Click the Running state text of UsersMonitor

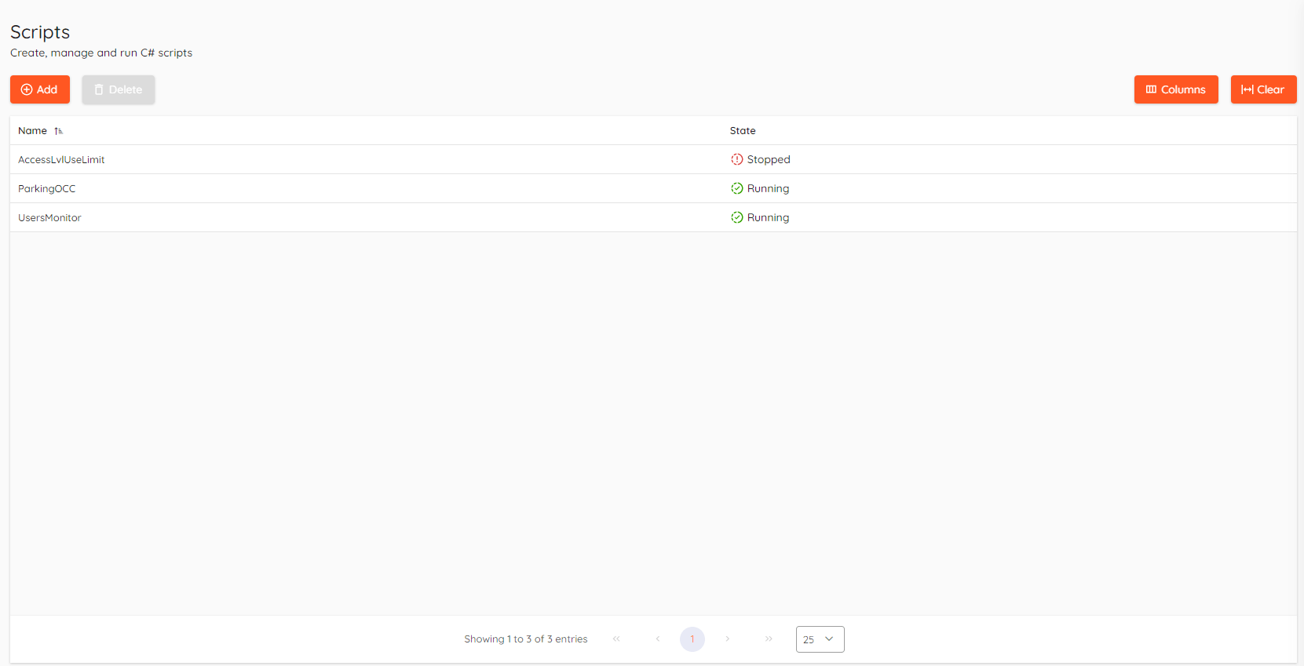769,217
